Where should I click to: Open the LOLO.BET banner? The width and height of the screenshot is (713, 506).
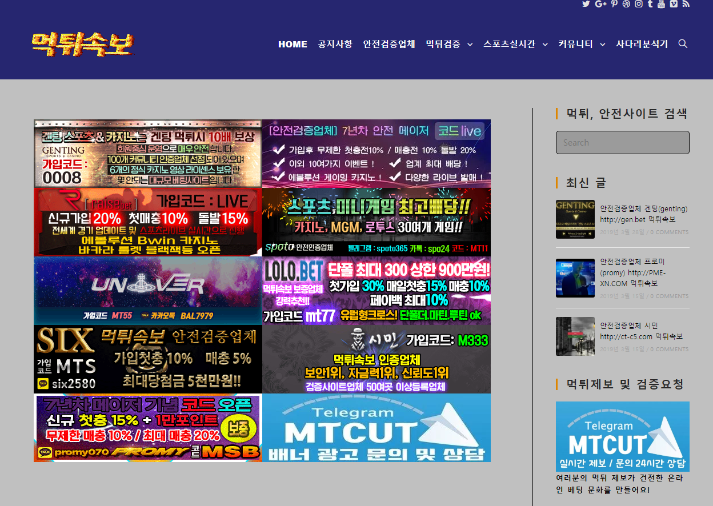click(376, 291)
